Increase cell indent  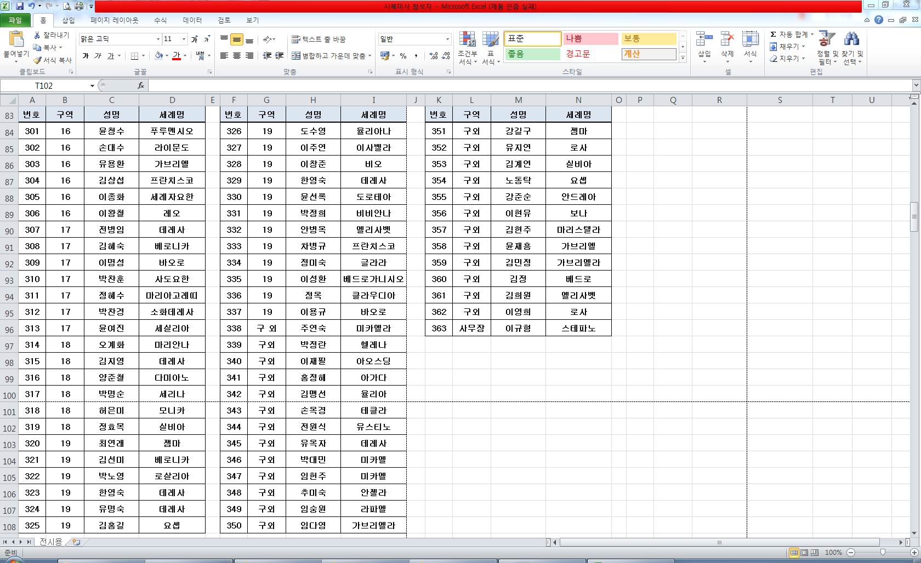pos(279,56)
